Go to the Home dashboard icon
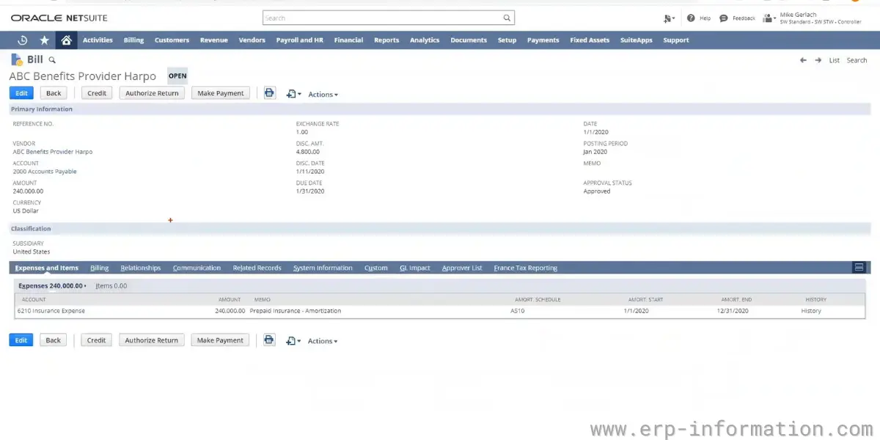Image resolution: width=880 pixels, height=440 pixels. click(x=66, y=40)
